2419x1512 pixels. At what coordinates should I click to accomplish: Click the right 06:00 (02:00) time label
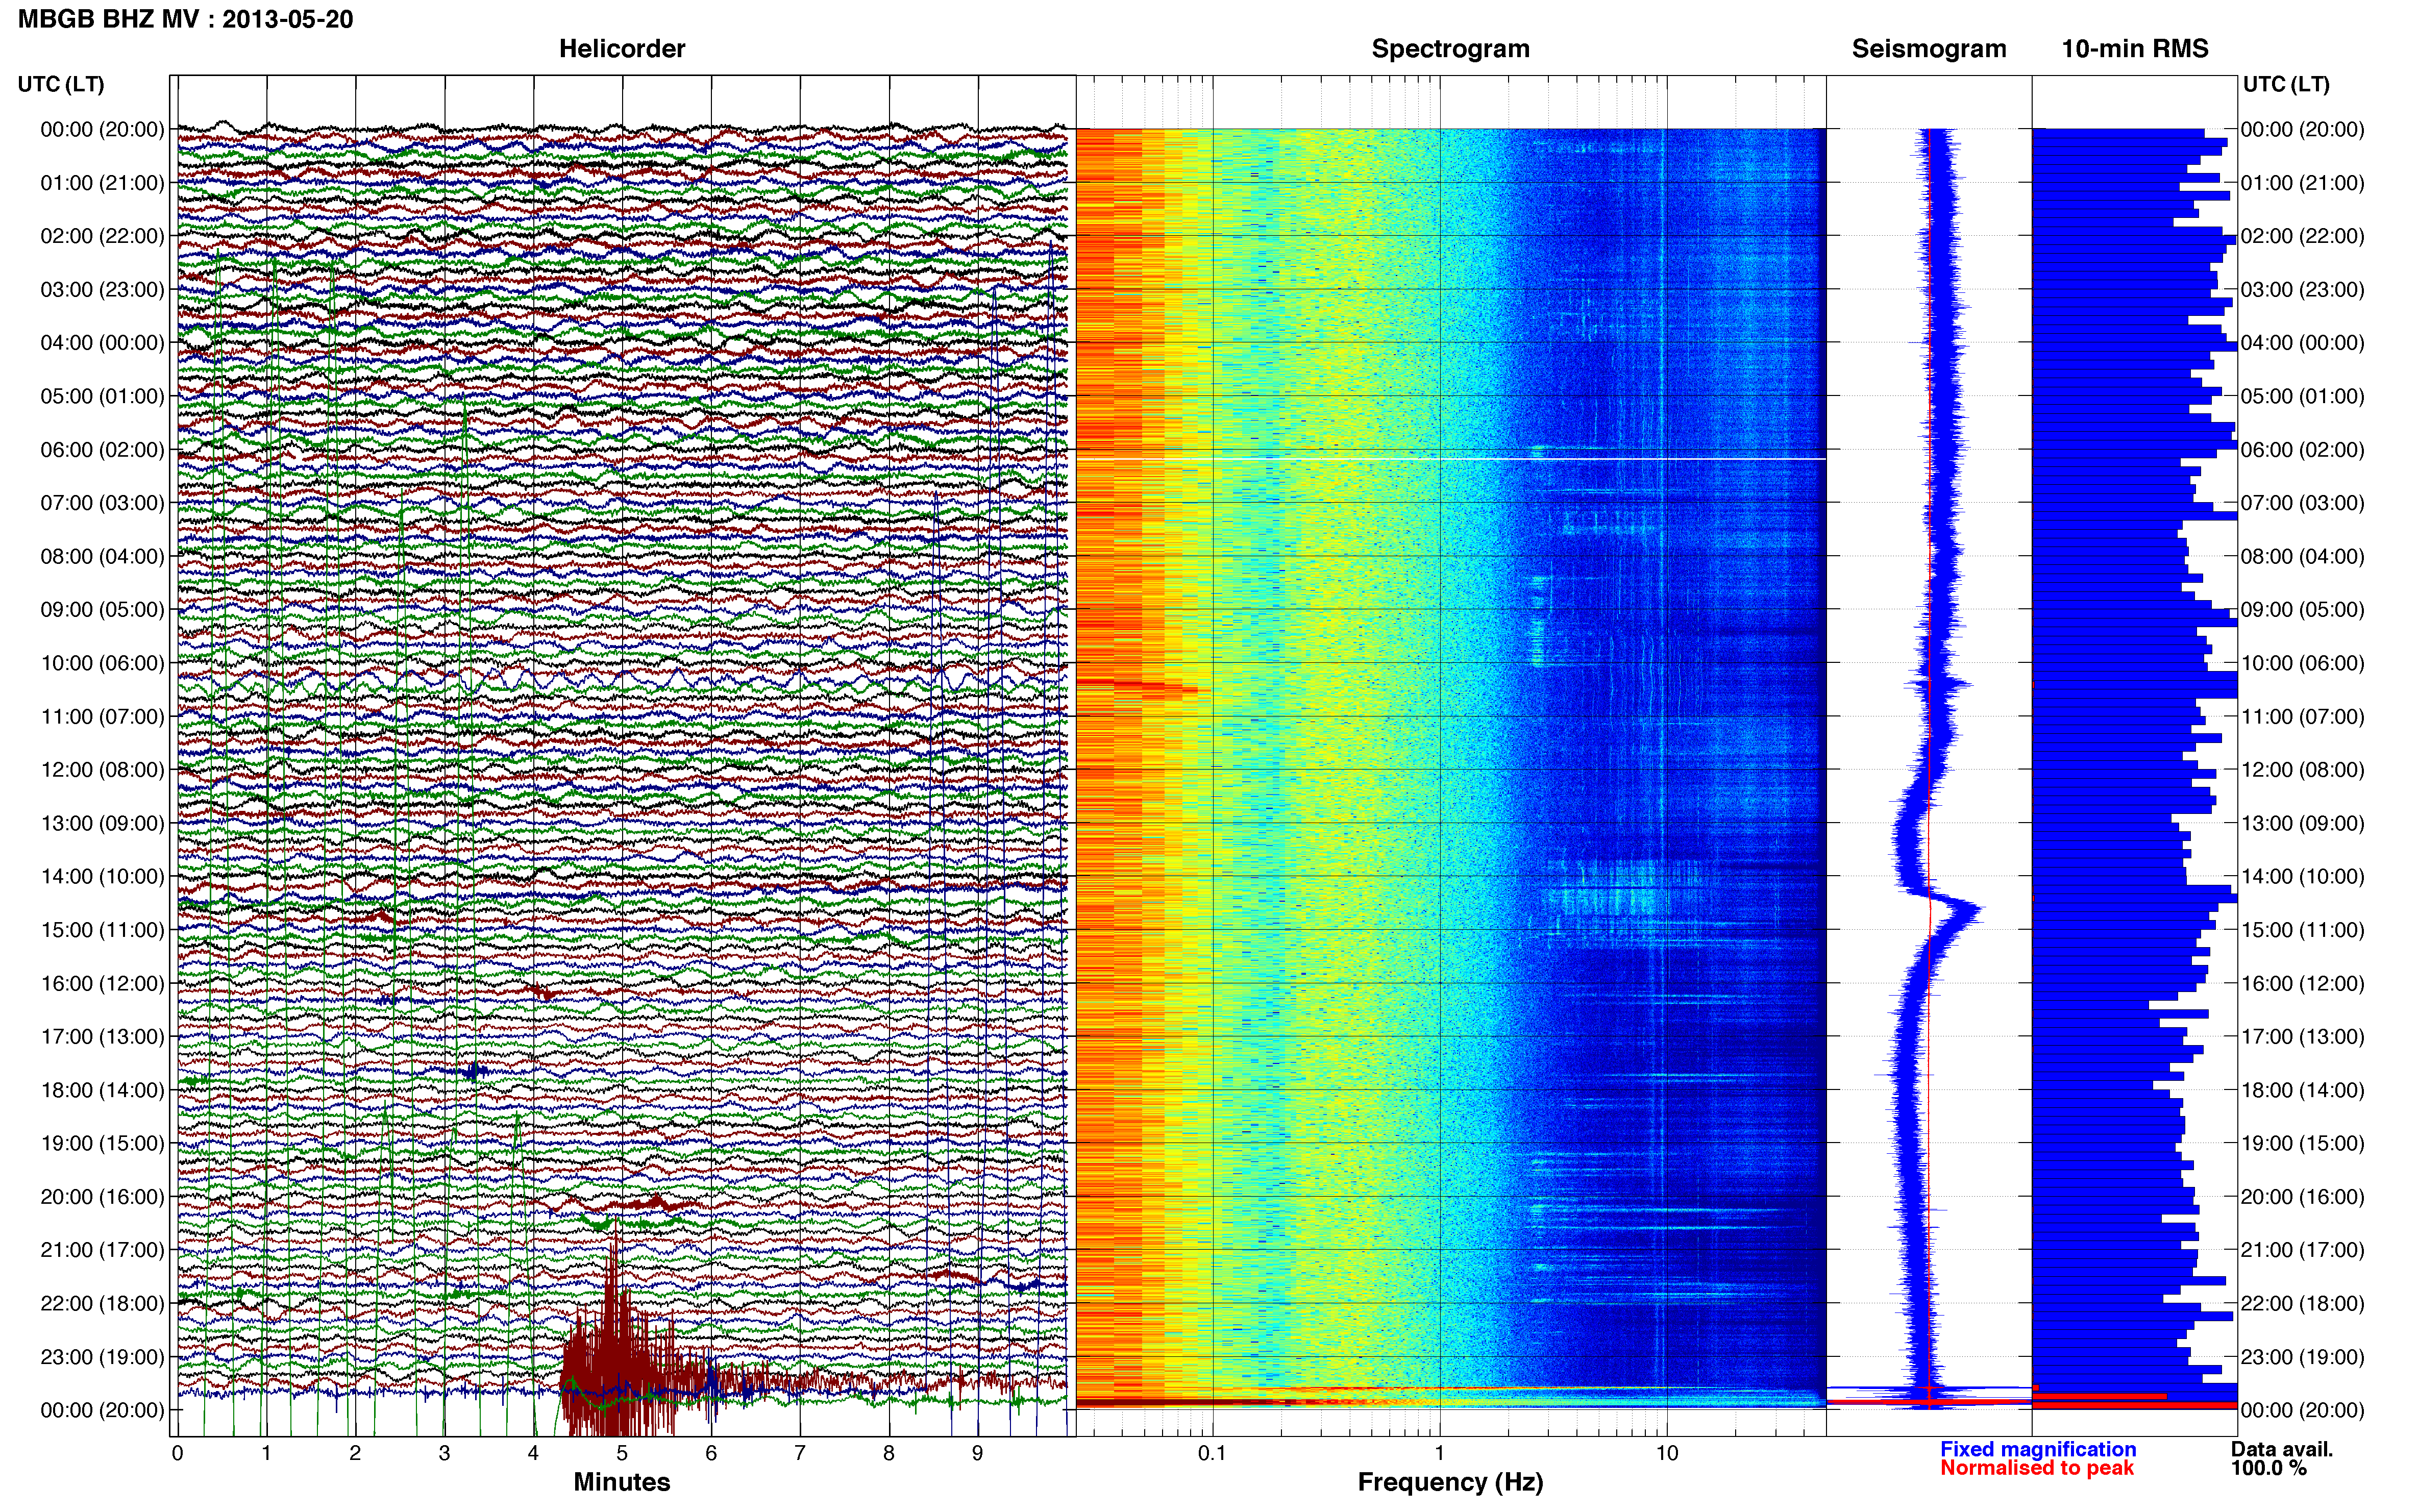[x=2302, y=450]
